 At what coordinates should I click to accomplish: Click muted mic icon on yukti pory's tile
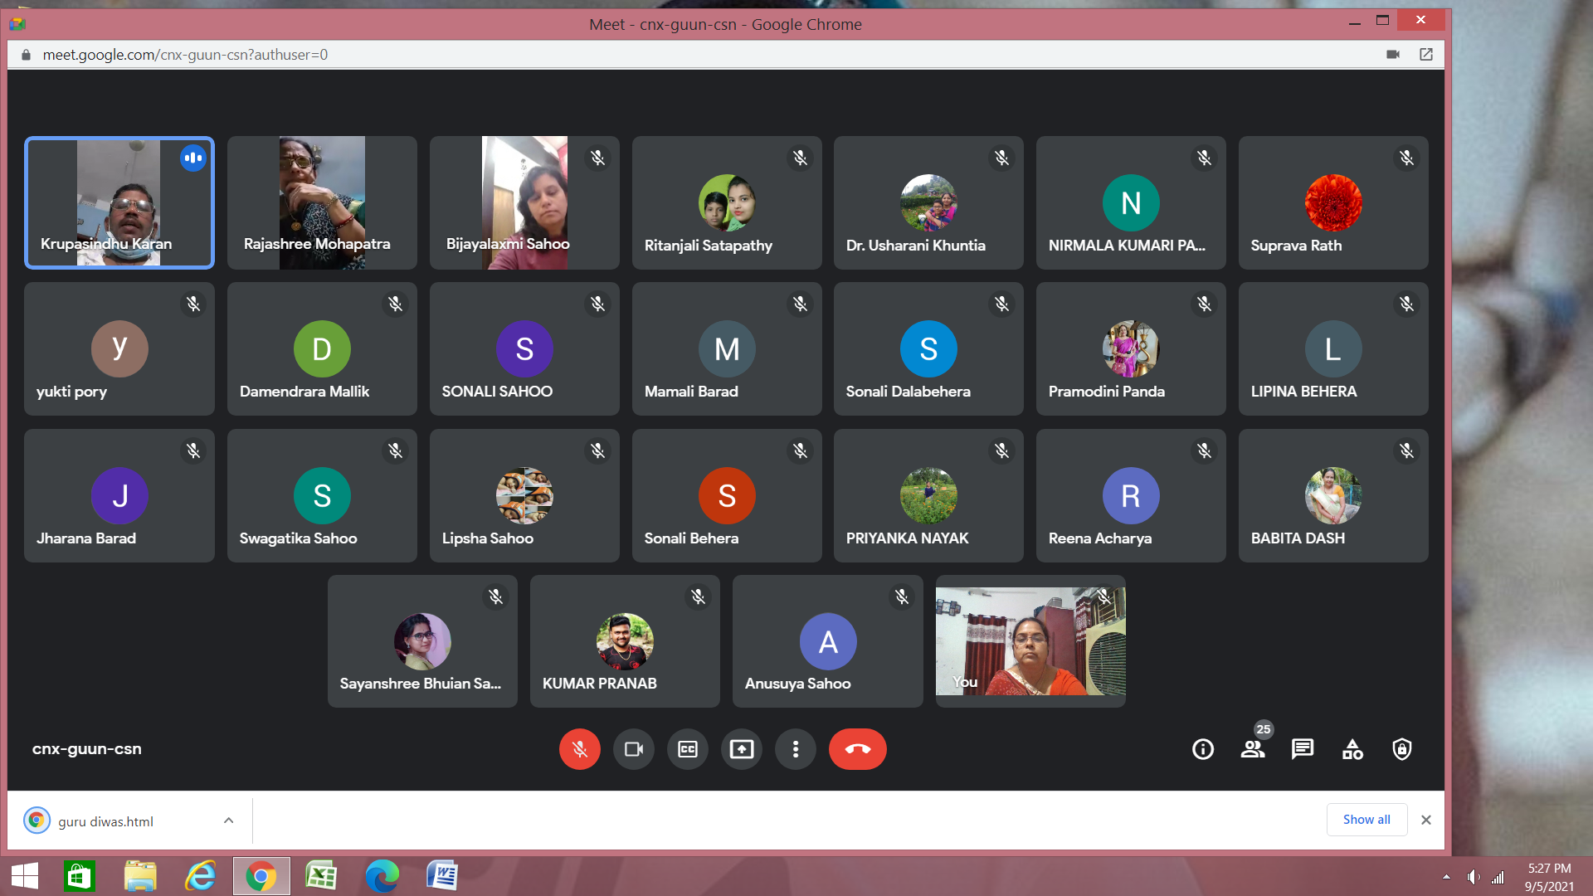[193, 304]
